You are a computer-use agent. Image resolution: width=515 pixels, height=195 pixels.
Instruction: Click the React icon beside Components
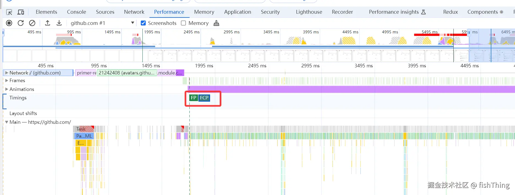point(501,12)
